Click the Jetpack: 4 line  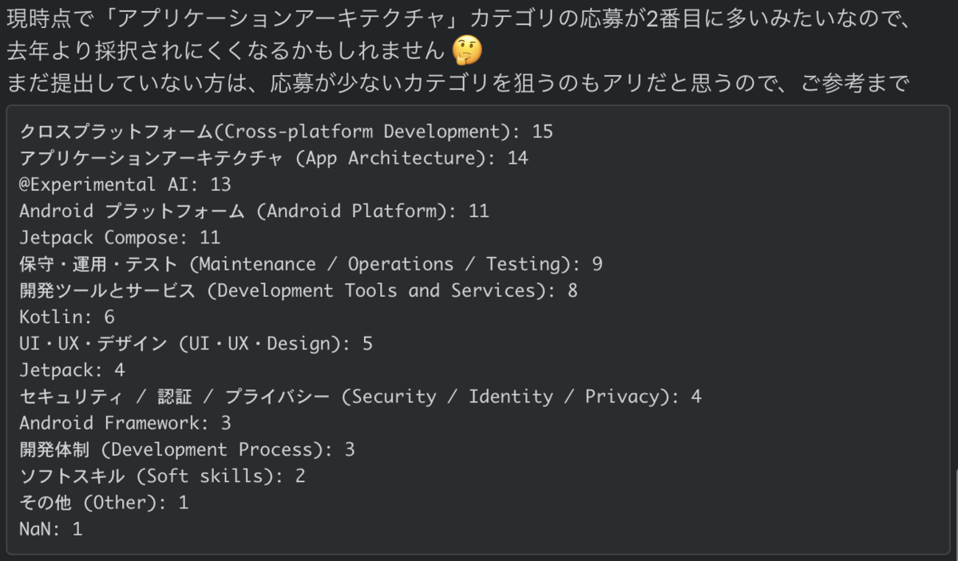(x=72, y=370)
